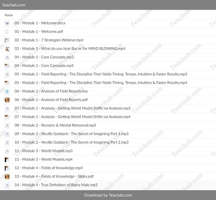
Task: Click the audio icon for World Model Shifts.mp3
Action: pyautogui.click(x=7, y=109)
